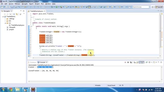Click the Pin Console icon
The width and height of the screenshot is (164, 92).
point(147,62)
